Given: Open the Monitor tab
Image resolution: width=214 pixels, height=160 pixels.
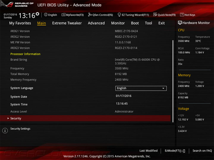Looking at the screenshot, I should 118,23.
